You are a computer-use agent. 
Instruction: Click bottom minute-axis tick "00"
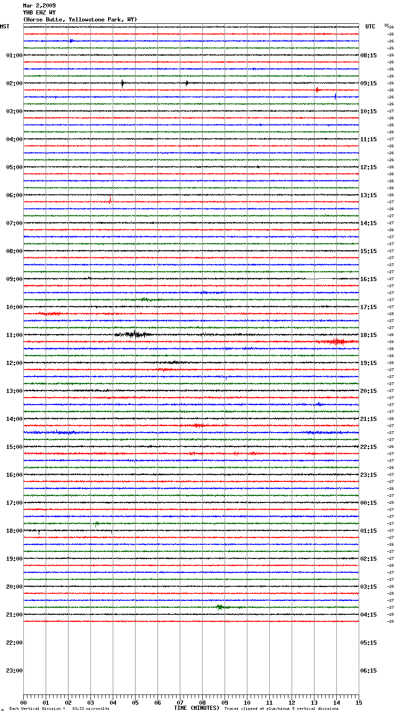click(x=23, y=702)
